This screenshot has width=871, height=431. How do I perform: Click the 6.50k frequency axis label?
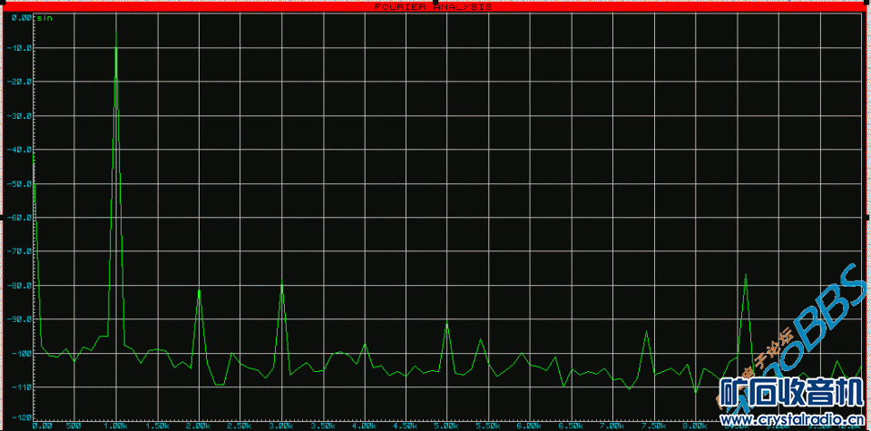point(571,426)
